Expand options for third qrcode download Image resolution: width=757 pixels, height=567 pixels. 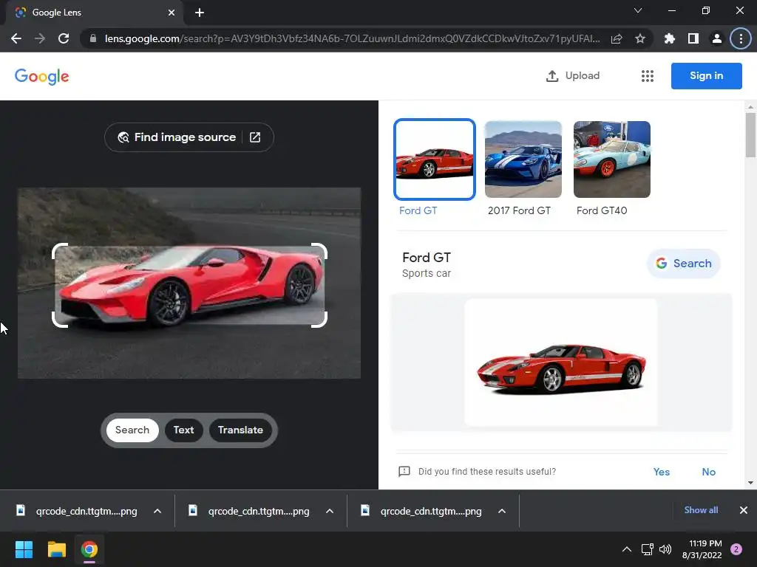502,511
